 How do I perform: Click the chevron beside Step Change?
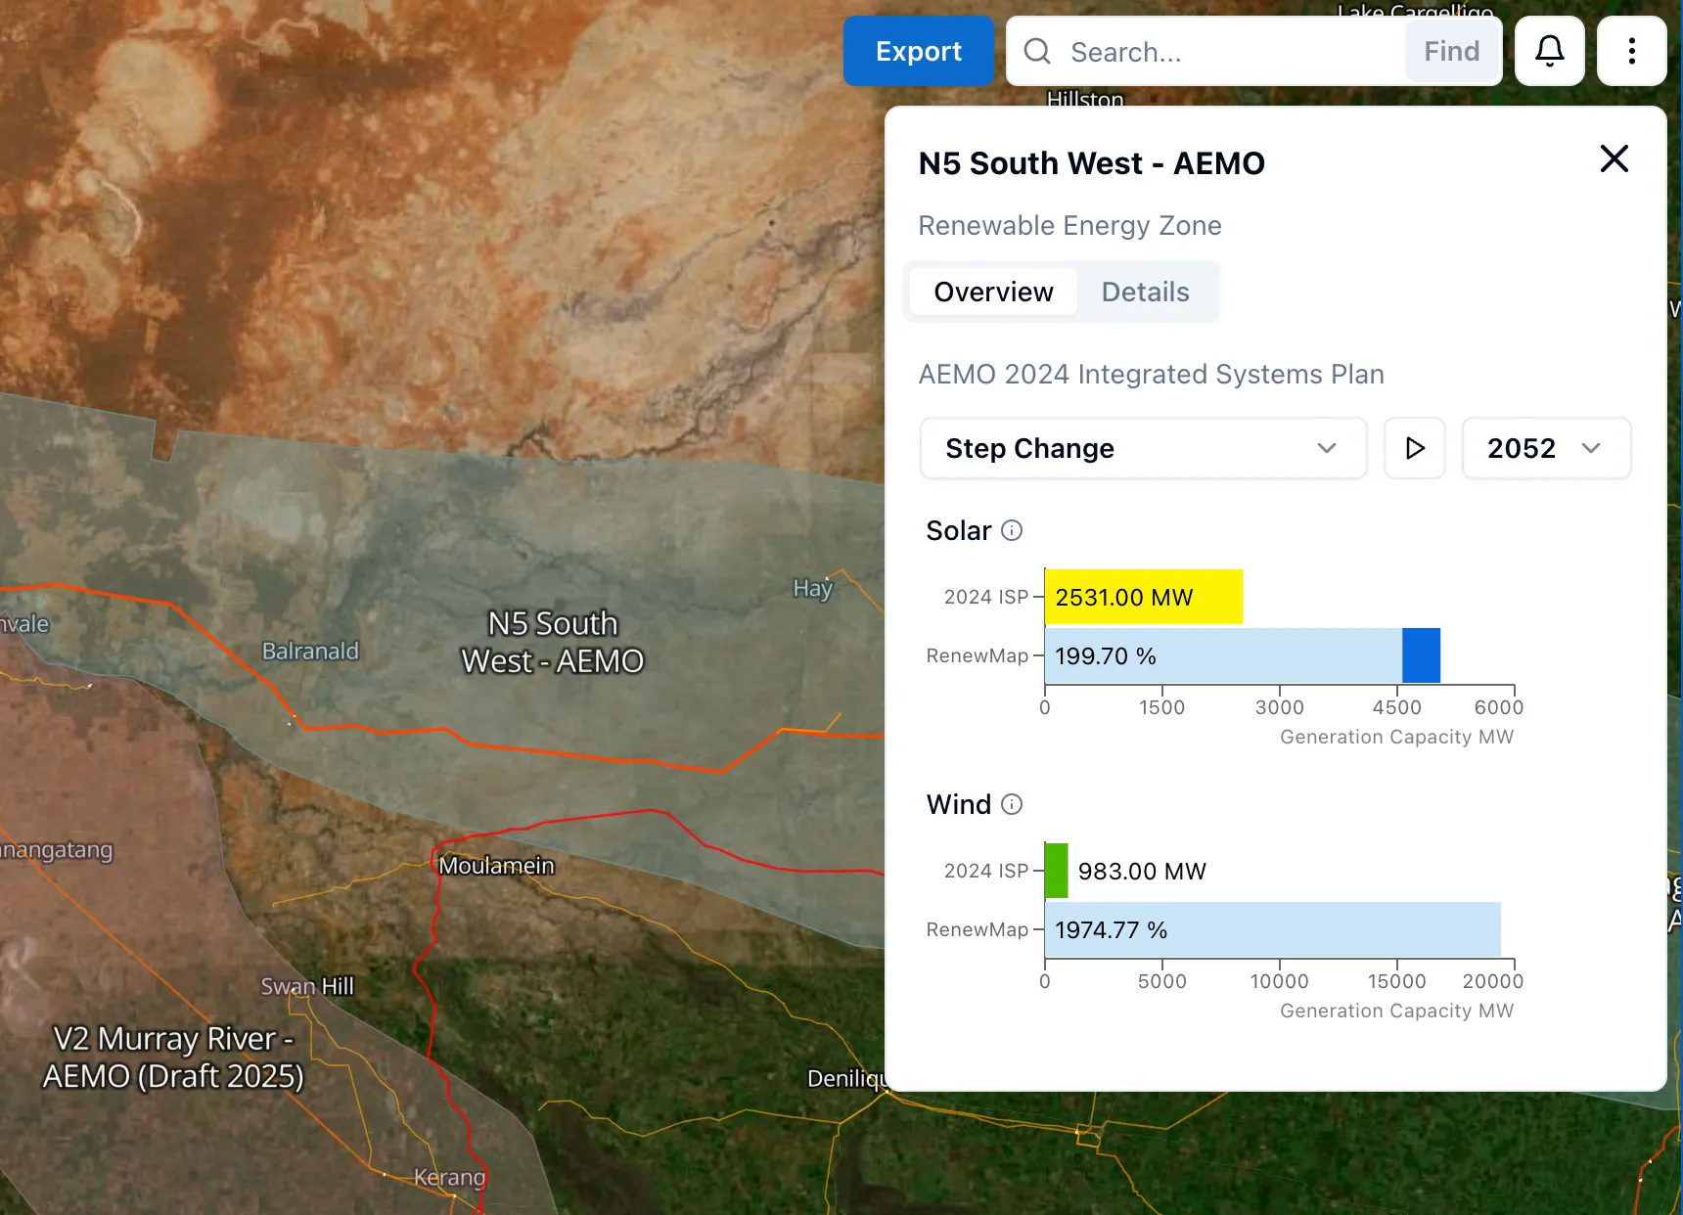point(1327,448)
